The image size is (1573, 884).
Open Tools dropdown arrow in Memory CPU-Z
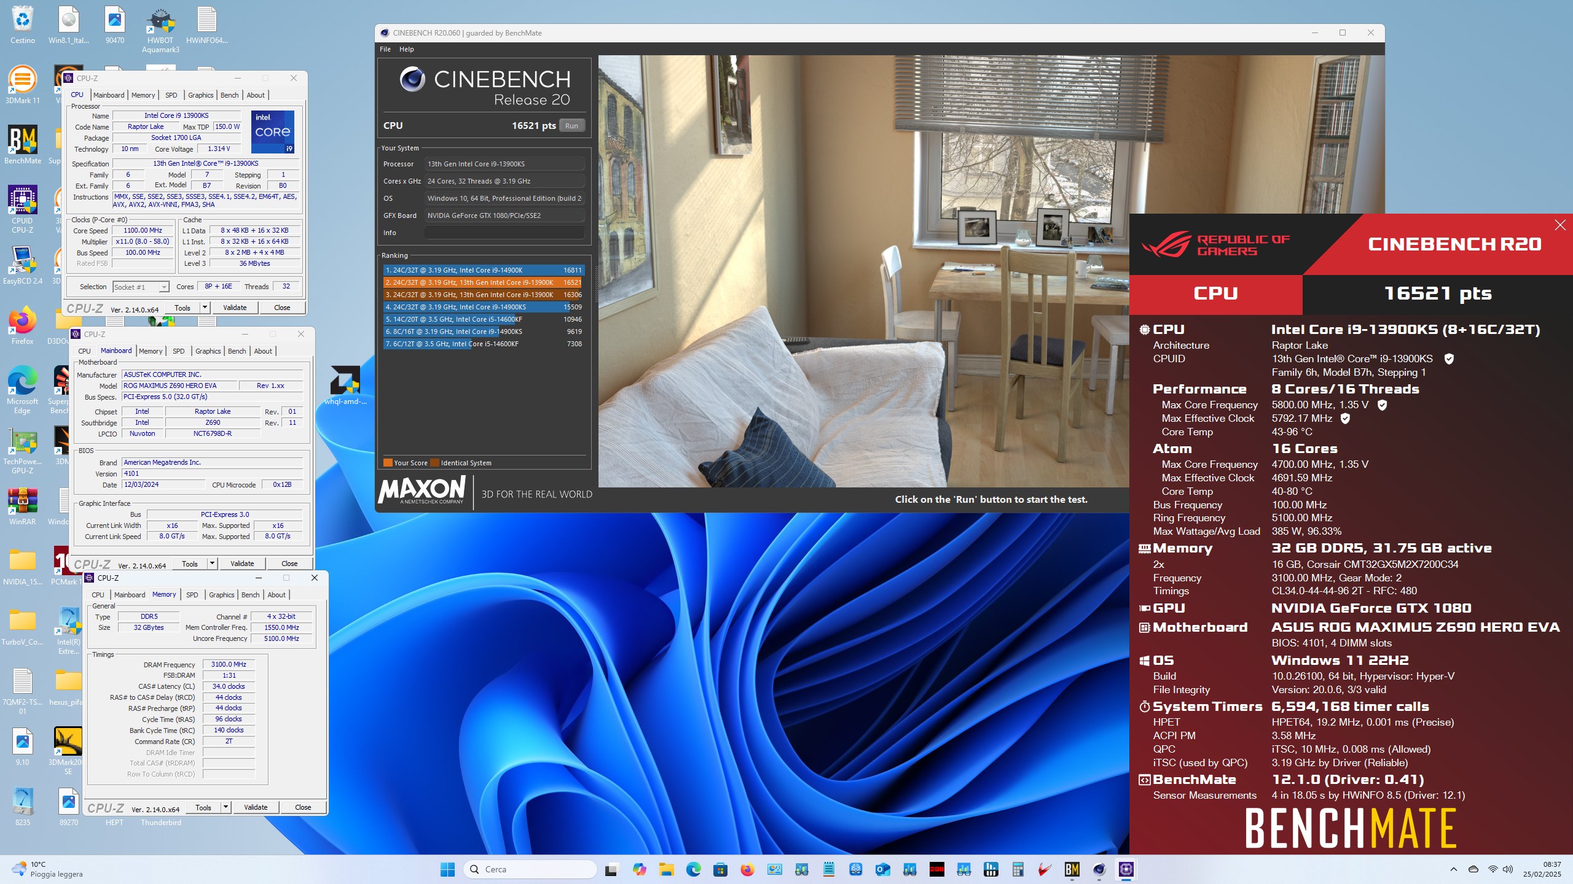pyautogui.click(x=226, y=807)
